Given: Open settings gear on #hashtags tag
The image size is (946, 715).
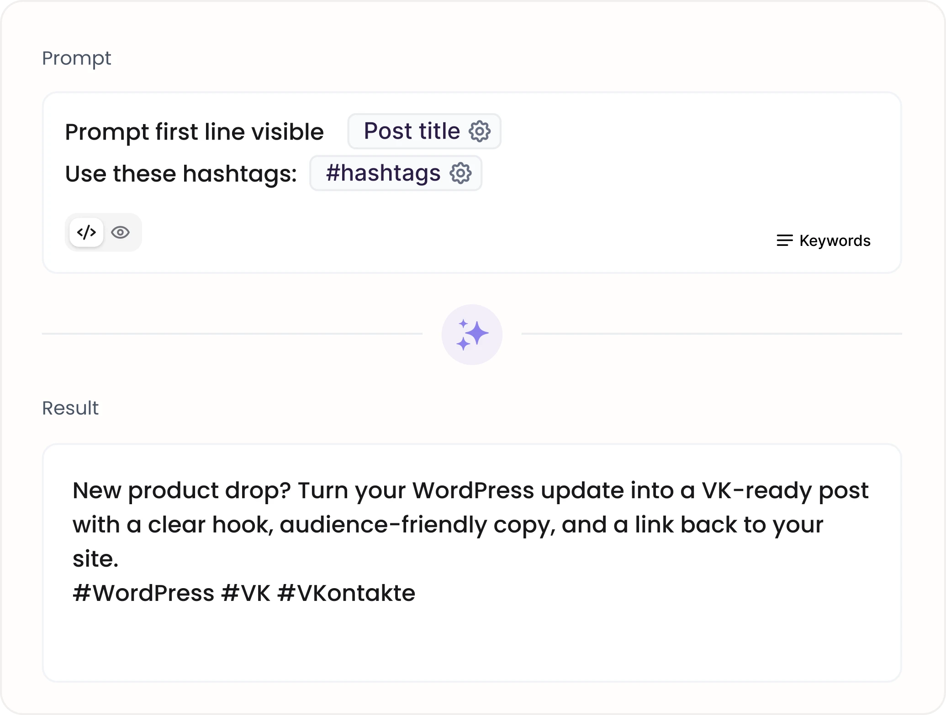Looking at the screenshot, I should pyautogui.click(x=460, y=173).
